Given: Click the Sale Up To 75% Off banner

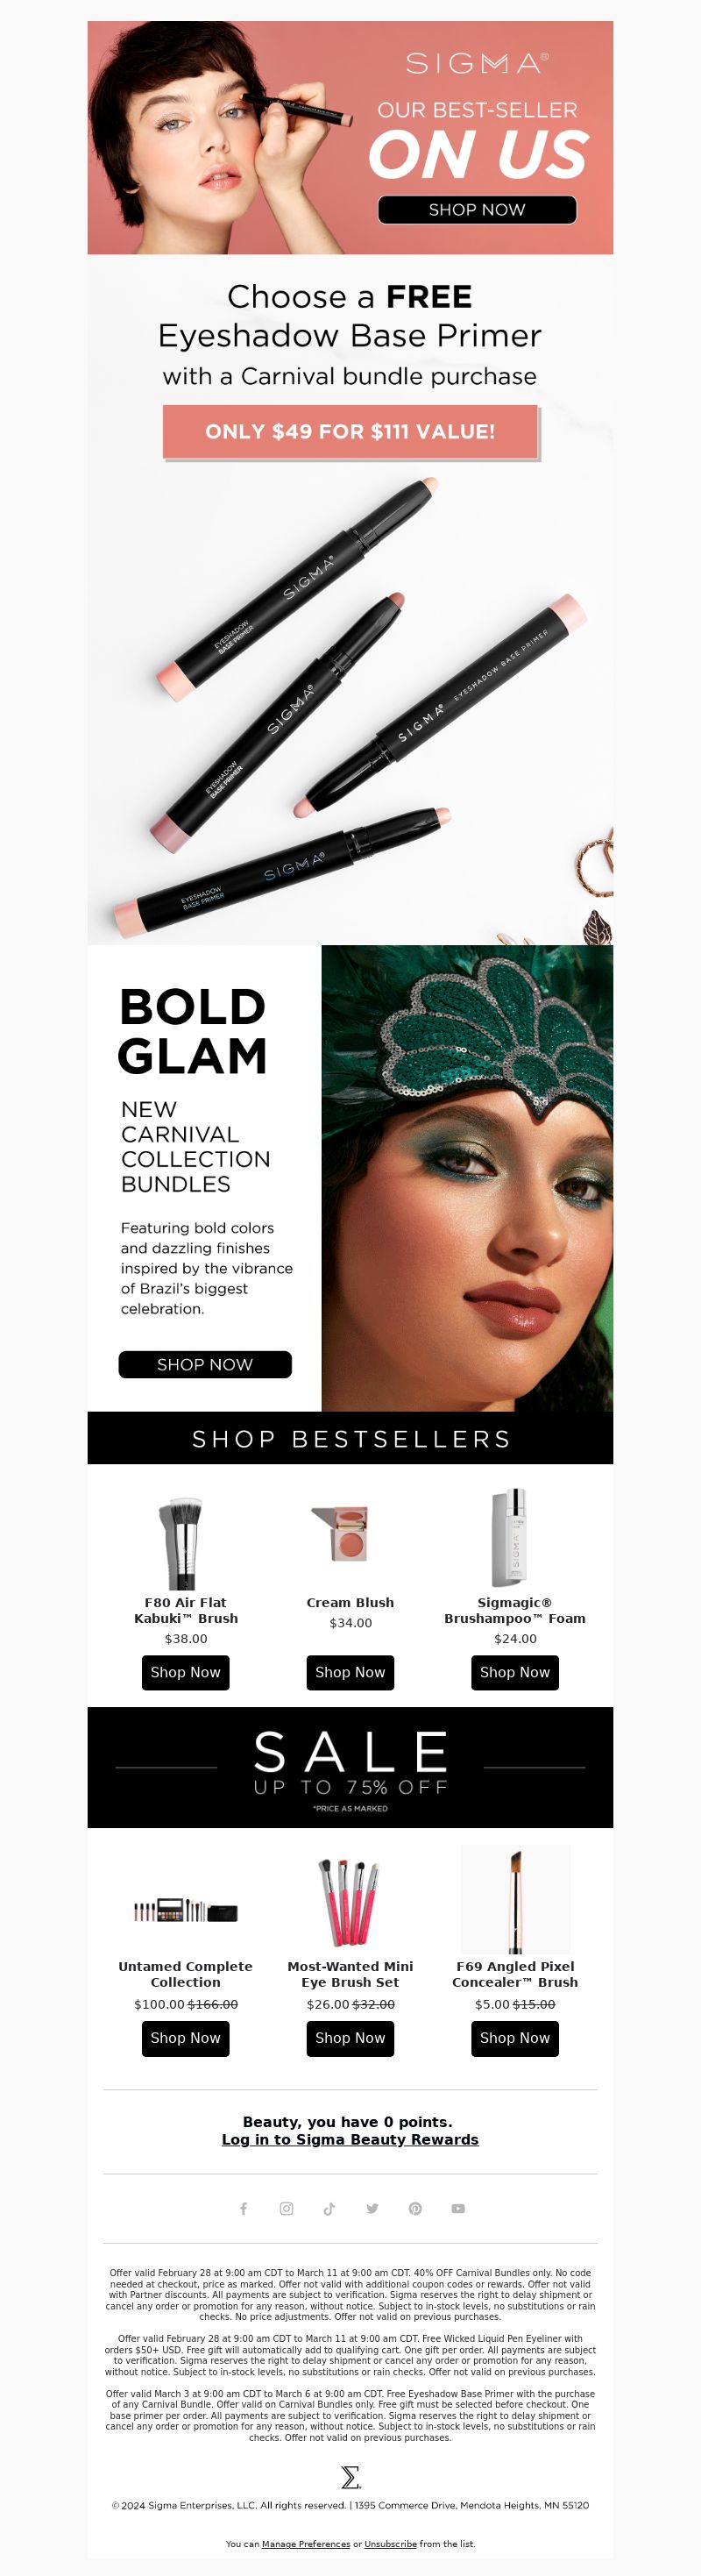Looking at the screenshot, I should [x=350, y=1767].
